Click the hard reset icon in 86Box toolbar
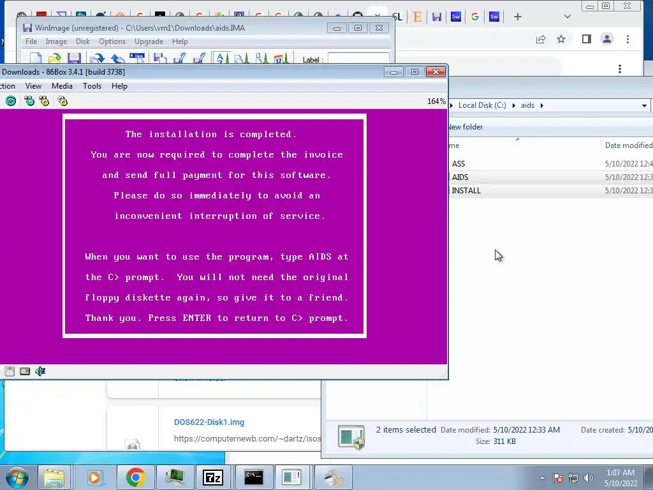The width and height of the screenshot is (653, 490). coord(10,101)
